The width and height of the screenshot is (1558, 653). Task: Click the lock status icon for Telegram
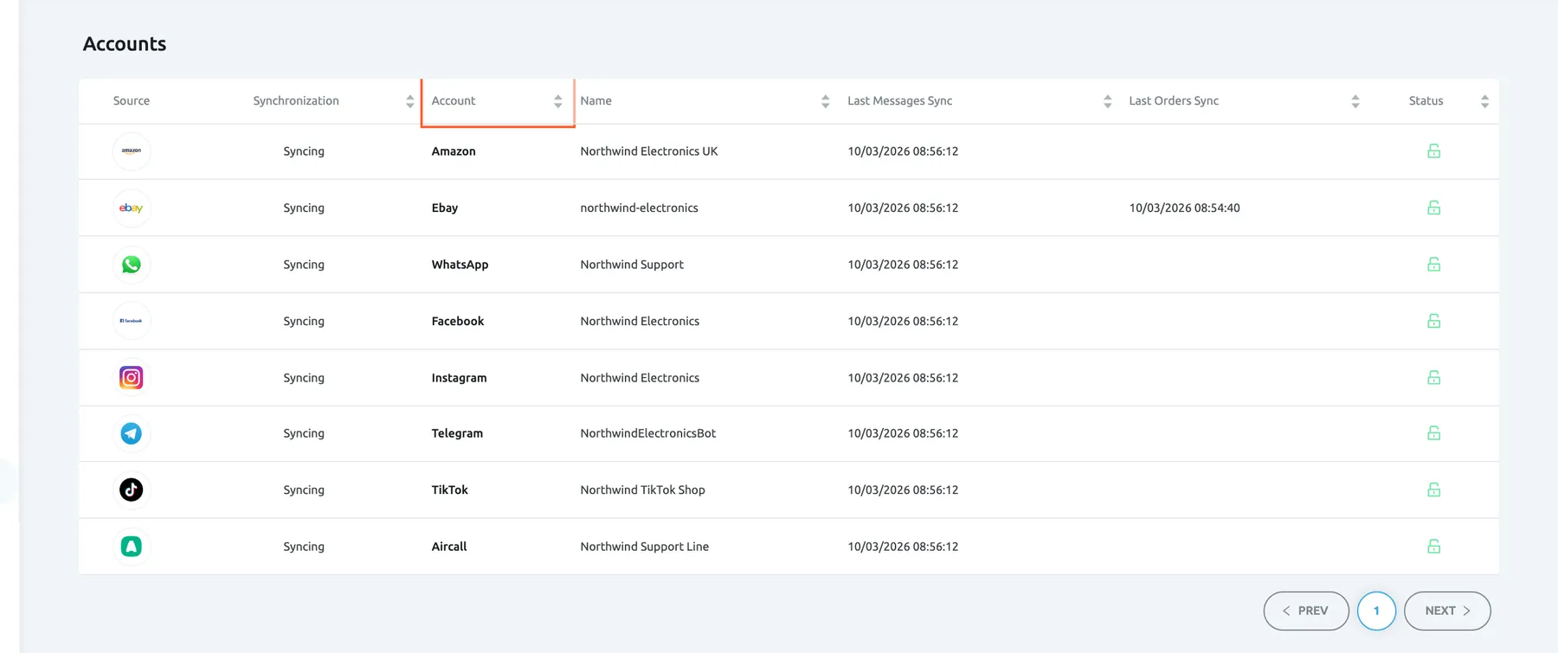1433,433
